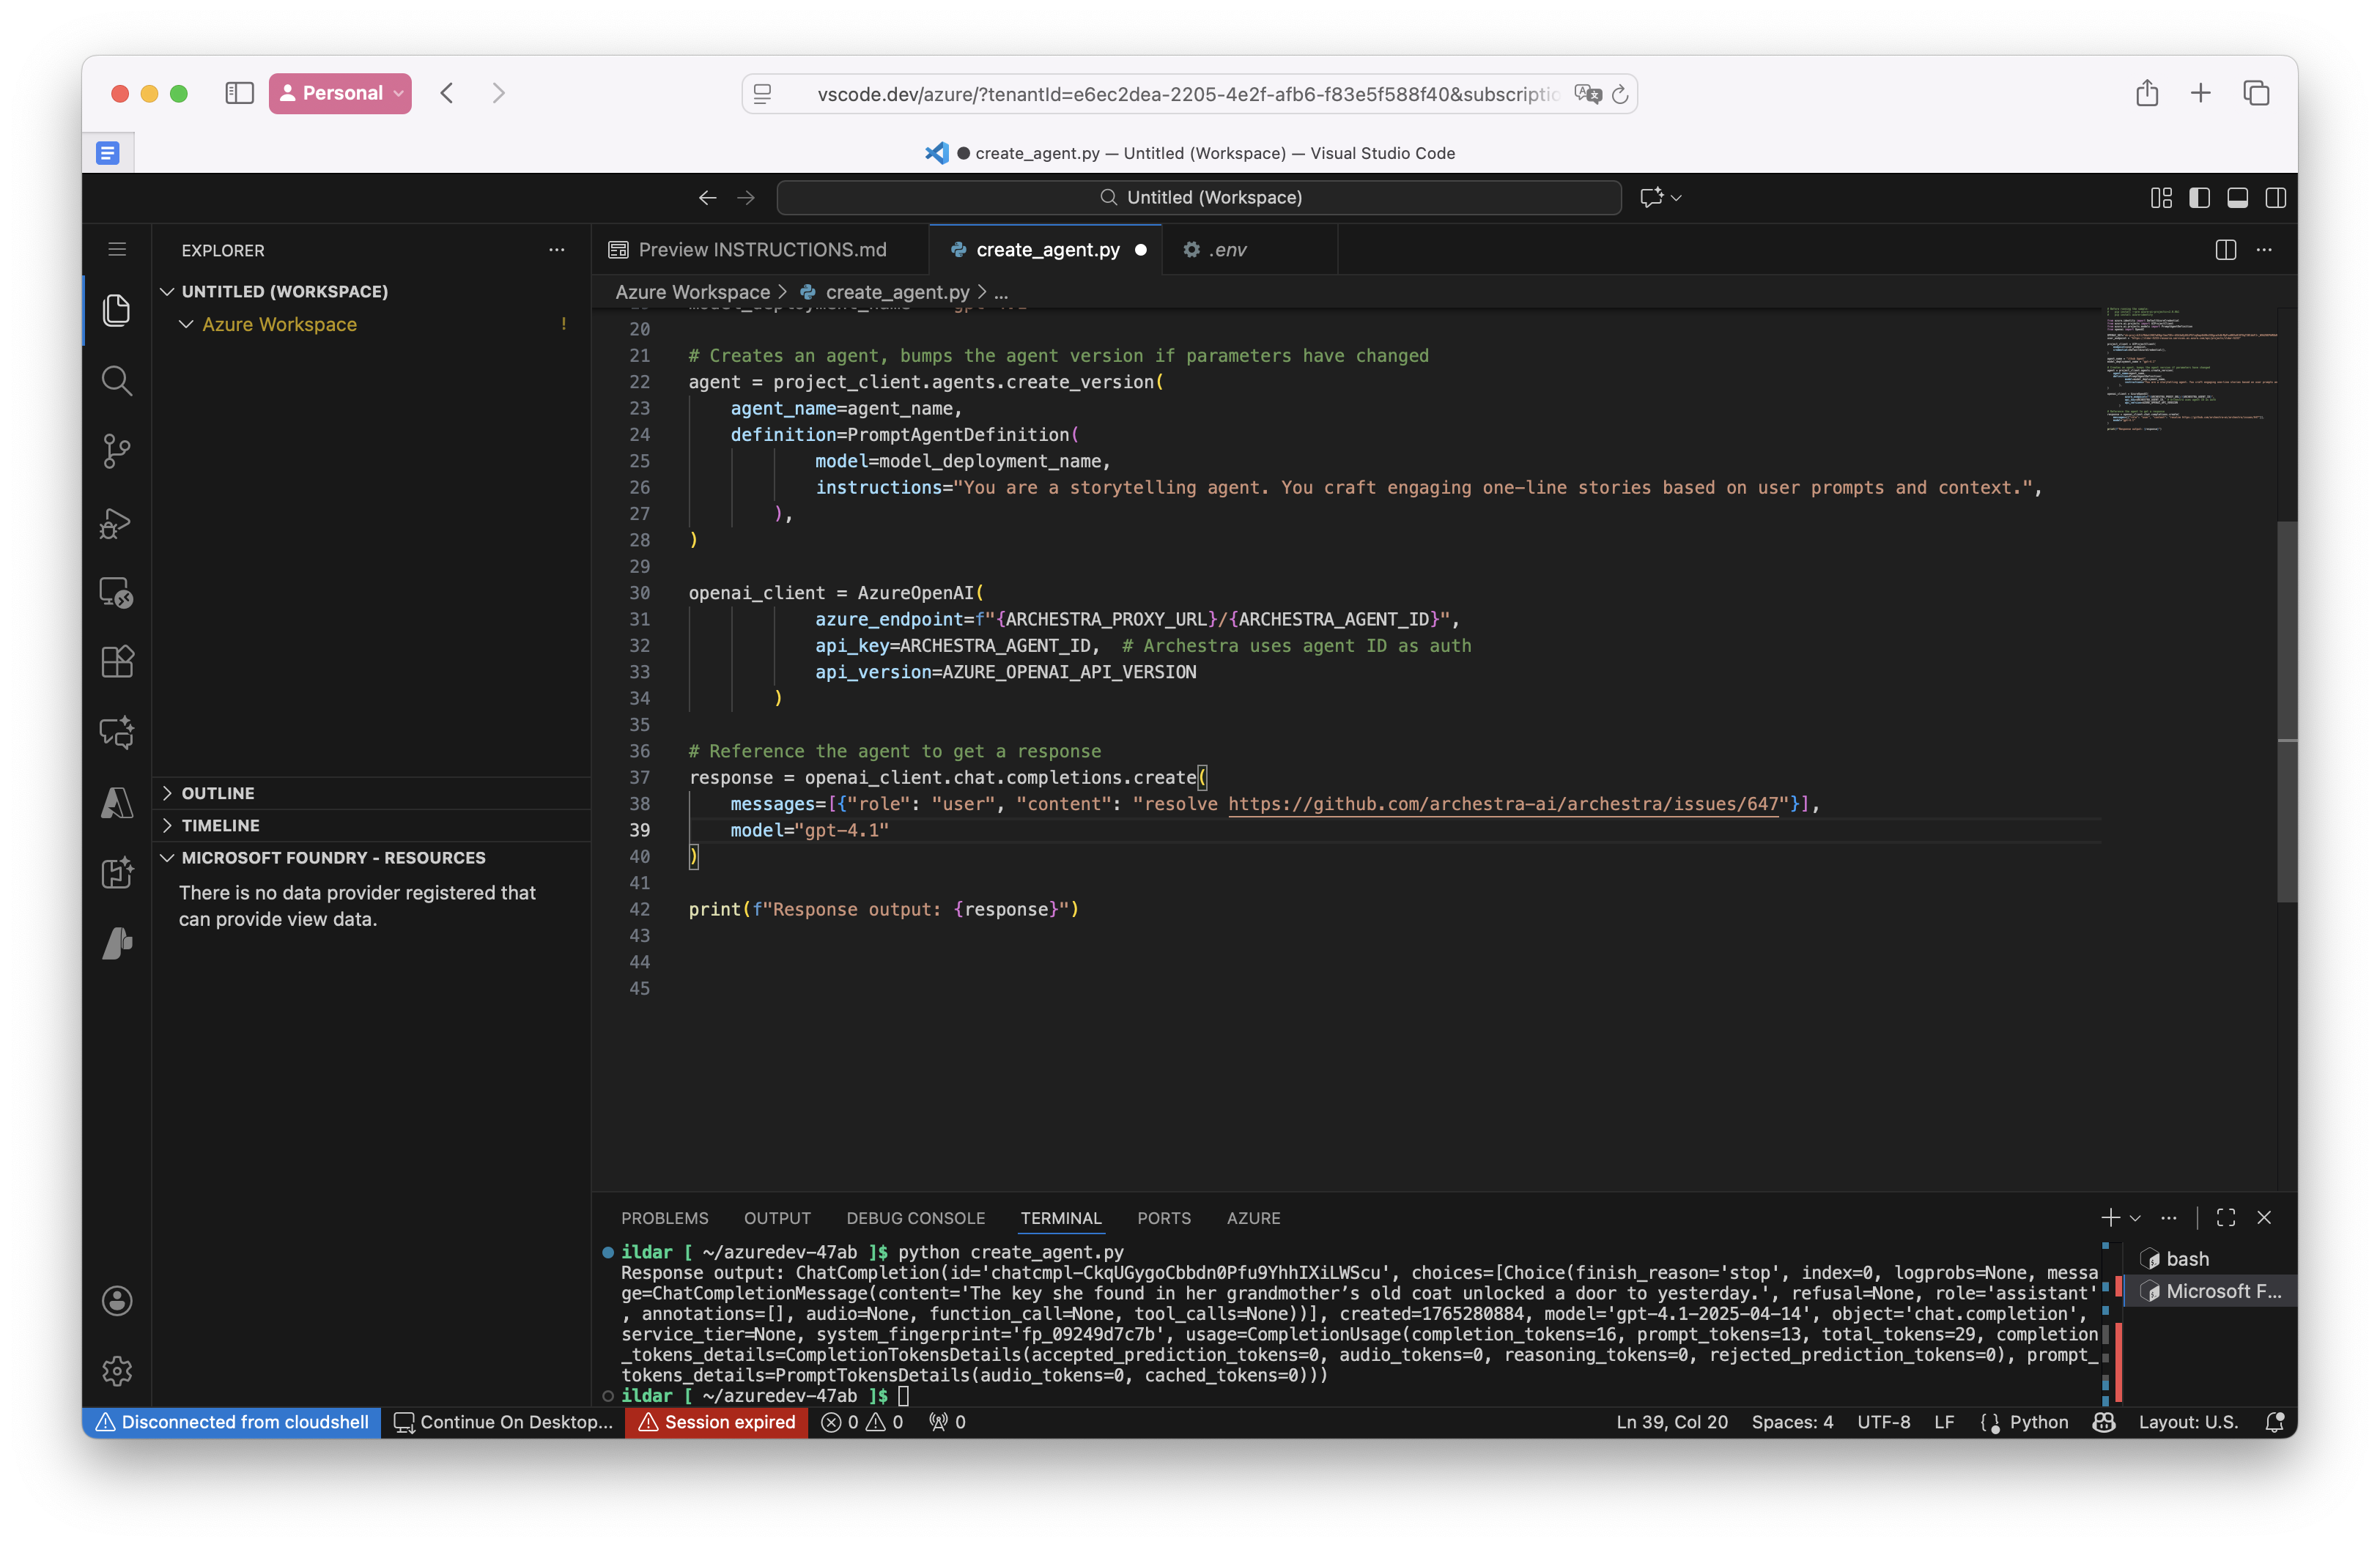Image resolution: width=2380 pixels, height=1547 pixels.
Task: Open the Accounts icon in activity bar
Action: click(117, 1300)
